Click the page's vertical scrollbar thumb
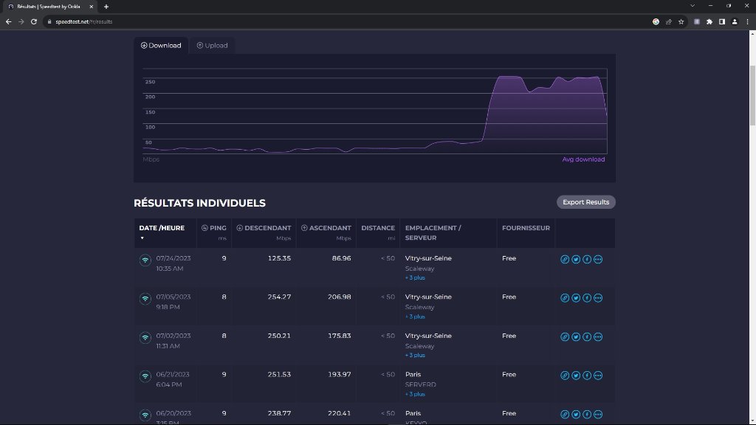The image size is (756, 425). click(x=752, y=95)
